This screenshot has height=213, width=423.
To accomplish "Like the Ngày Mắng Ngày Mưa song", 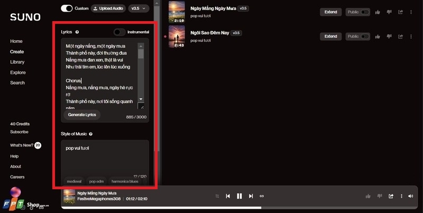I will pos(378,12).
